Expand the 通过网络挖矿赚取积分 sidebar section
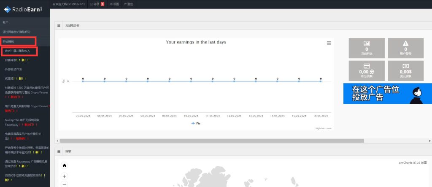Viewport: 432px width, 187px height. pyautogui.click(x=25, y=32)
